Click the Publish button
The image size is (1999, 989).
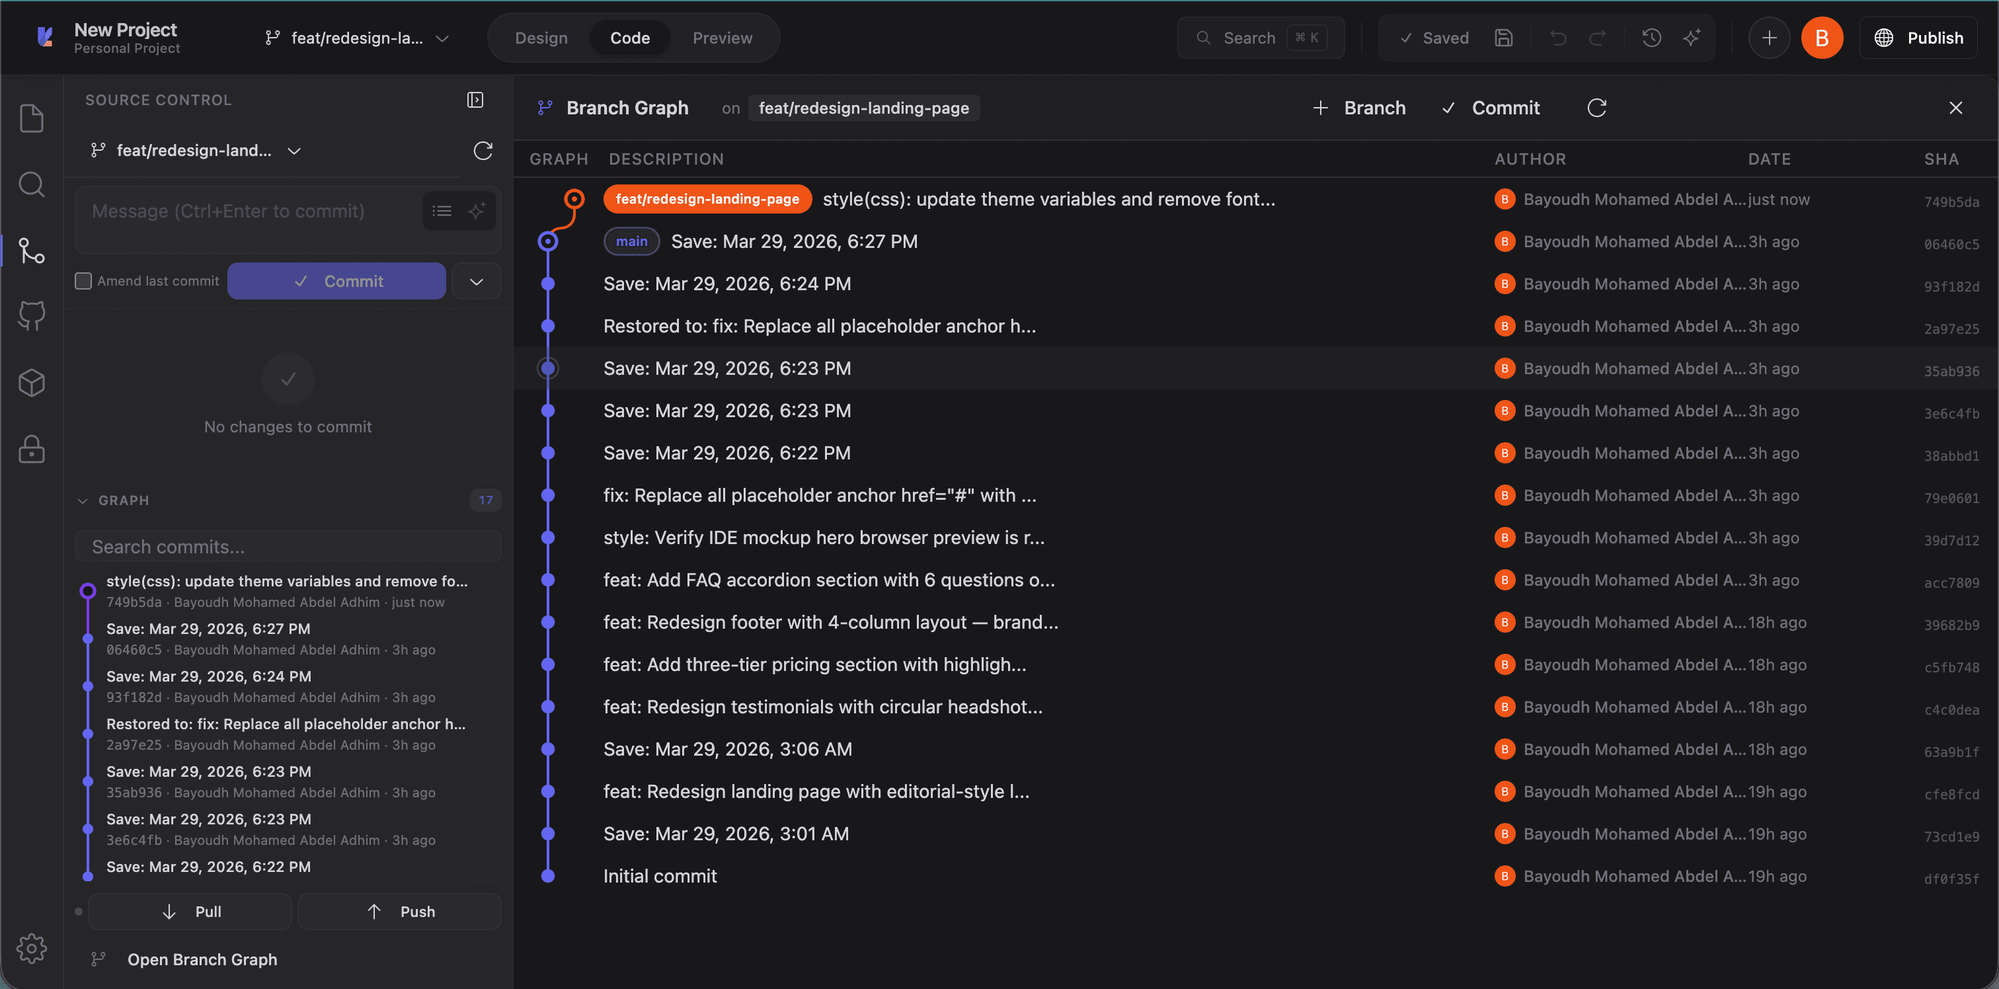[1918, 37]
